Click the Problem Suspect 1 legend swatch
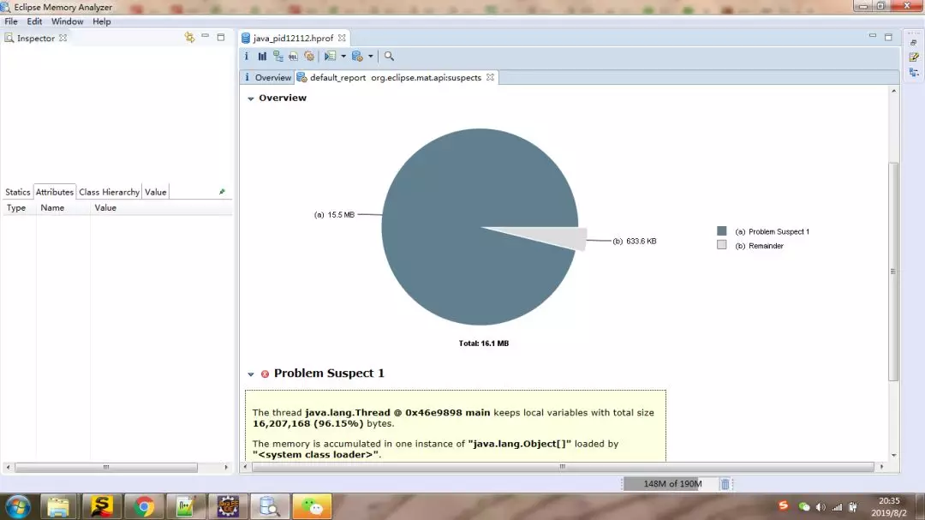 [x=721, y=230]
